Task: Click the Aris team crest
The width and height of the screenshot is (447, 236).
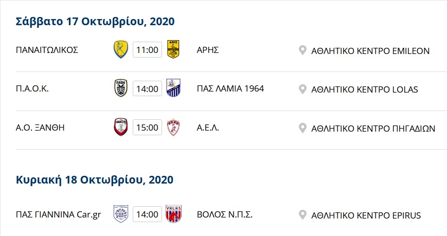Action: (x=173, y=49)
